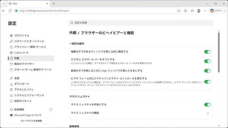Open the tab list chevron in title bar

[4, 4]
